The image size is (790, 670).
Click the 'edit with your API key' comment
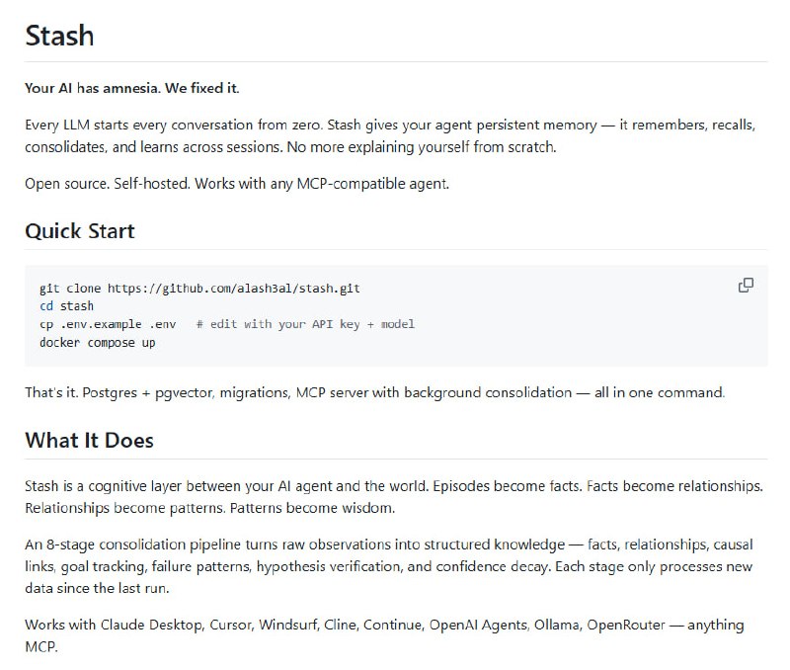[305, 324]
